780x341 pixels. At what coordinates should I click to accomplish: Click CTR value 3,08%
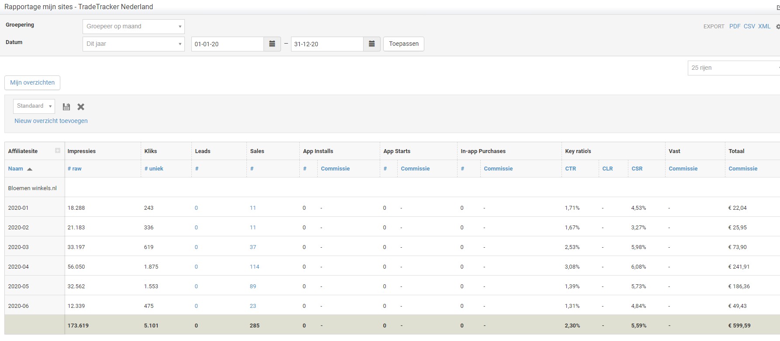pyautogui.click(x=572, y=267)
